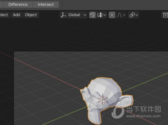Open the Object menu
The width and height of the screenshot is (168, 125).
31,15
